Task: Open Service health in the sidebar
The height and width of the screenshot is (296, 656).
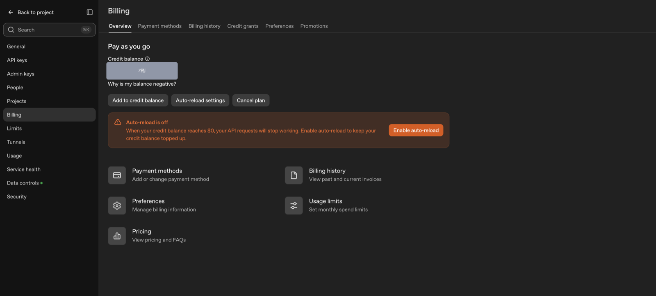Action: pyautogui.click(x=49, y=169)
